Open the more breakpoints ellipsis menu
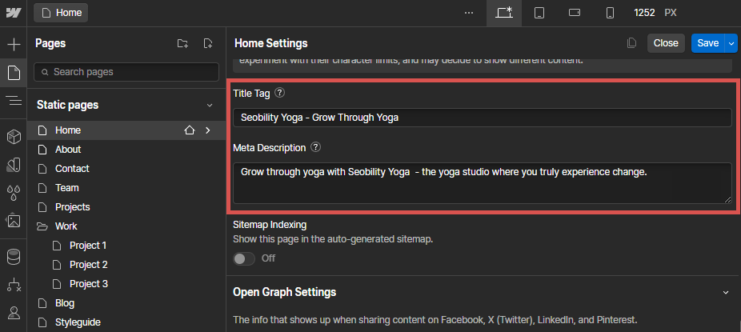 (469, 13)
